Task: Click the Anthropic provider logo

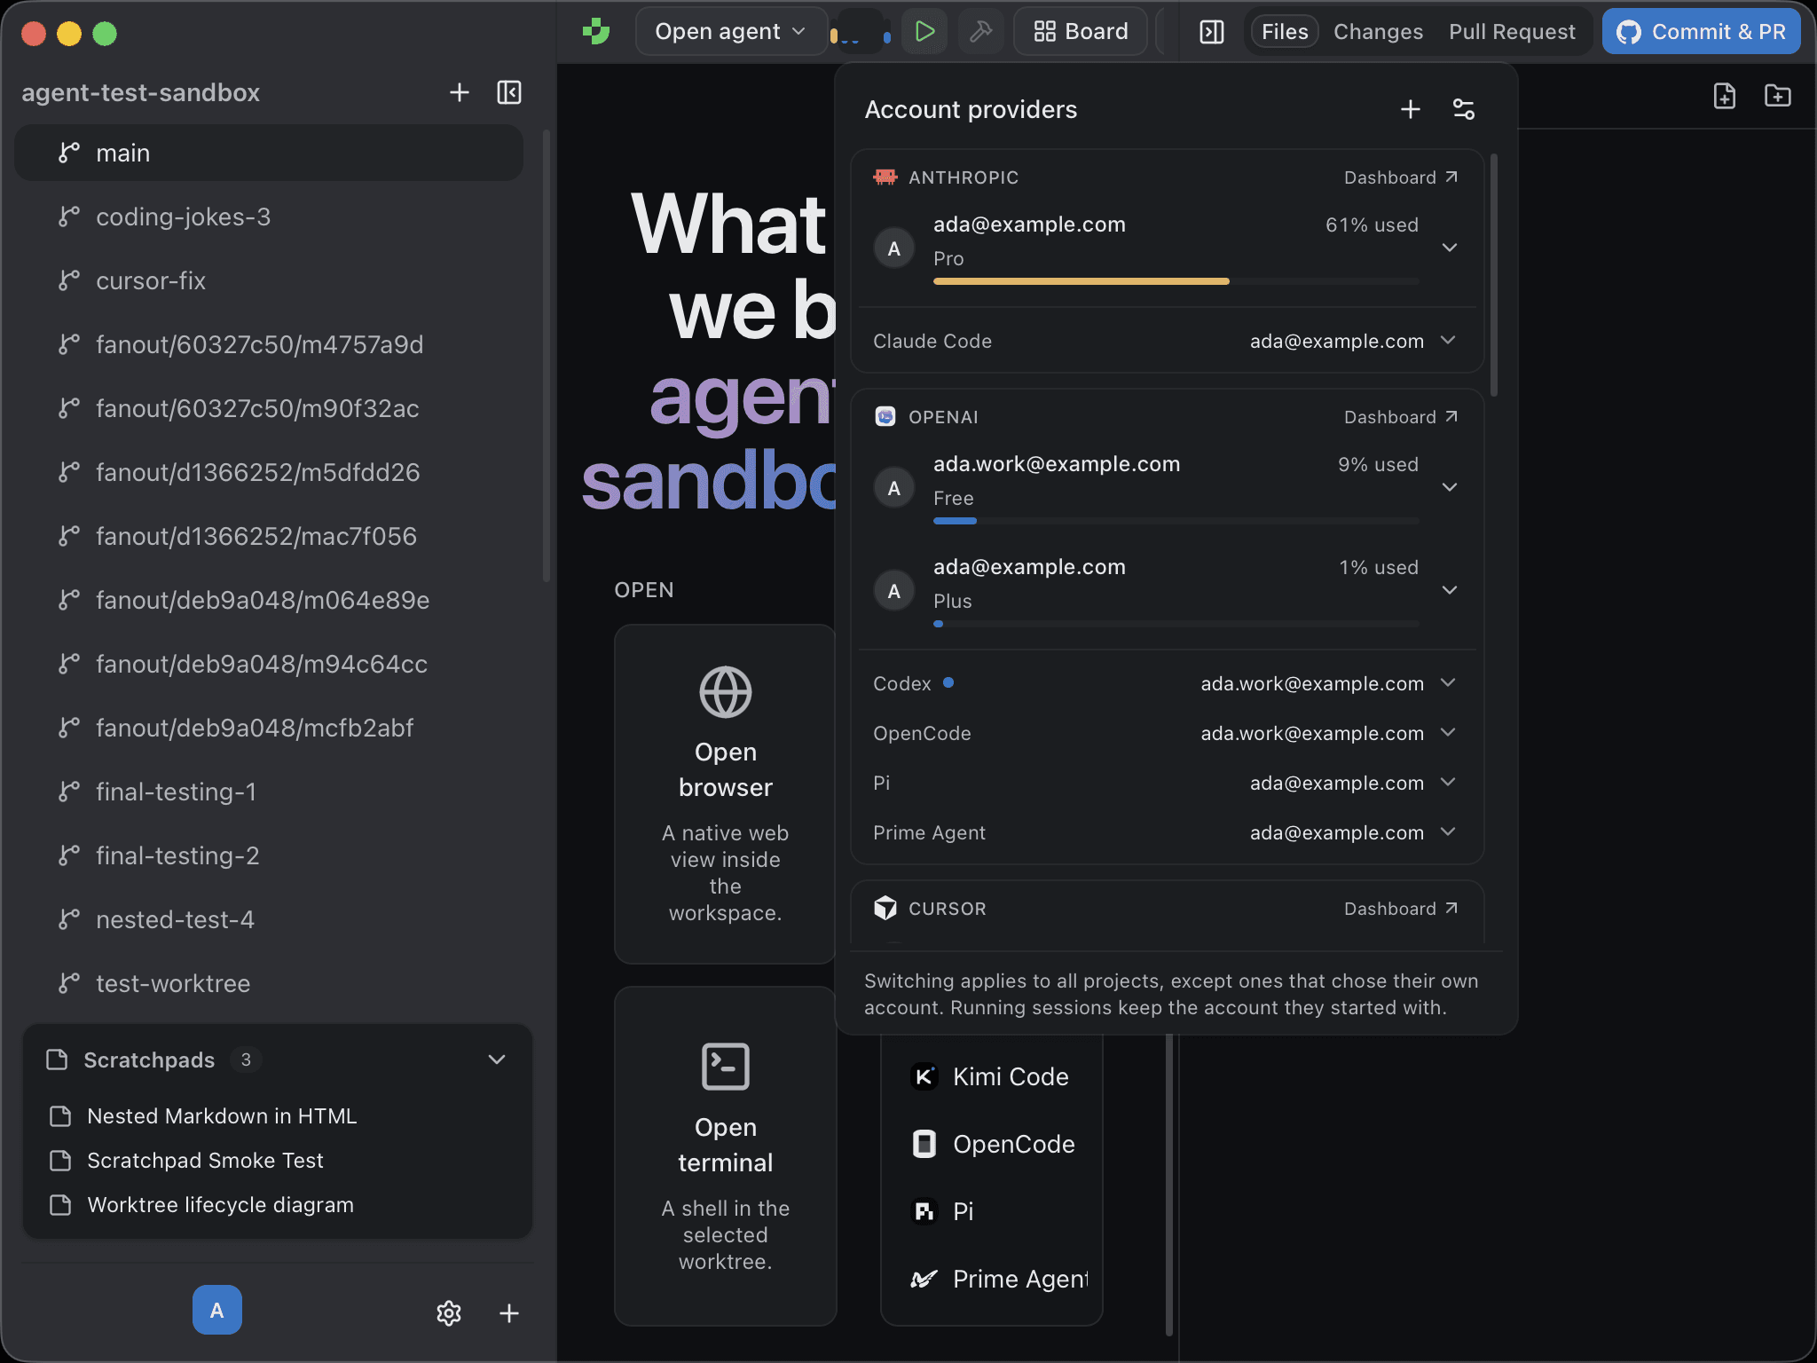Action: [885, 177]
